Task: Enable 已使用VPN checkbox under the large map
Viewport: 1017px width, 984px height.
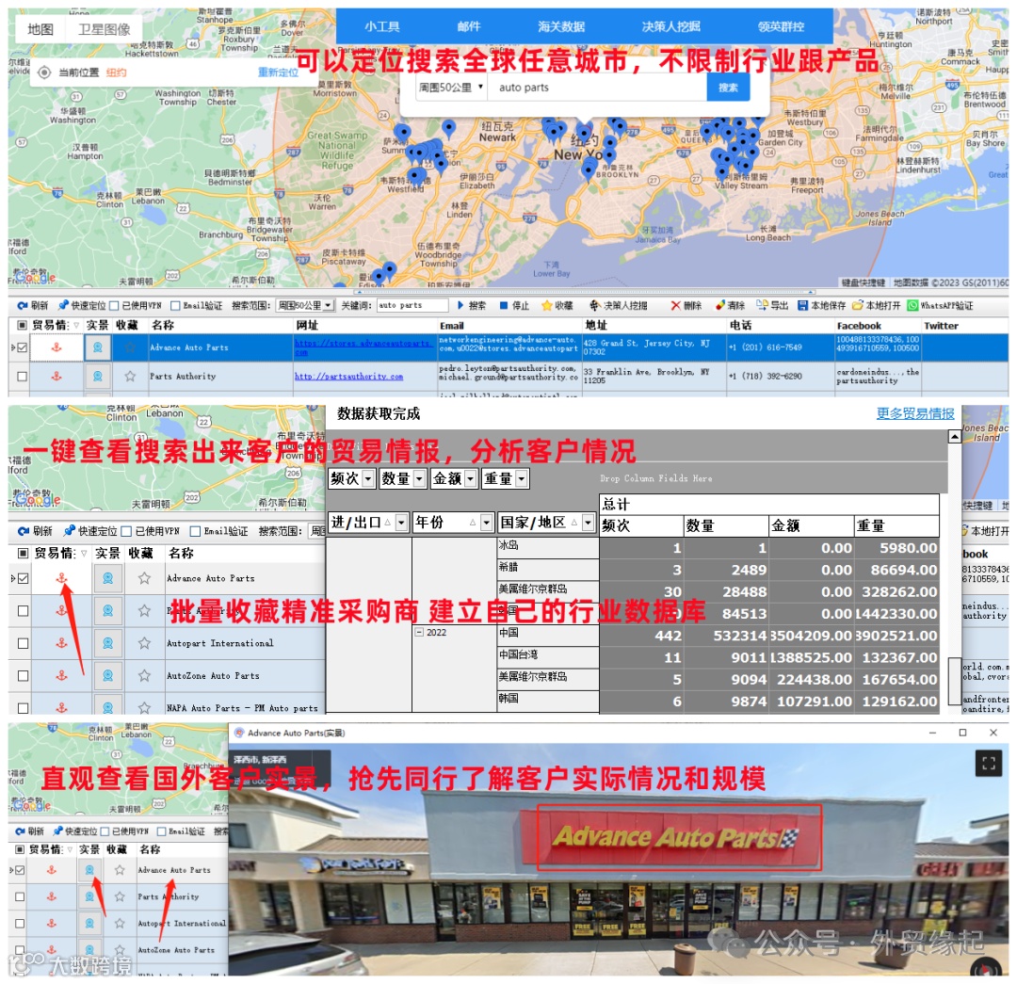Action: 114,305
